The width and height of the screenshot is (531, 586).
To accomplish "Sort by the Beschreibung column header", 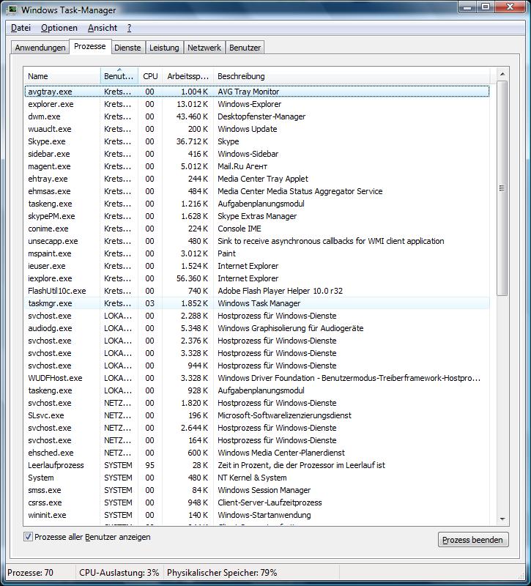I will click(352, 76).
